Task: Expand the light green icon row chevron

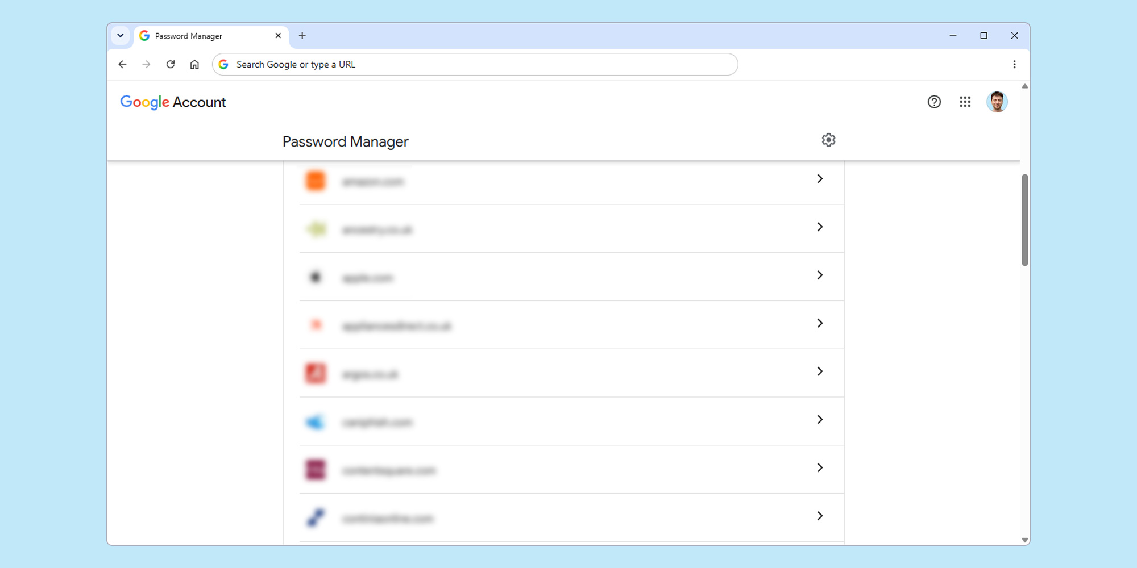Action: [820, 227]
